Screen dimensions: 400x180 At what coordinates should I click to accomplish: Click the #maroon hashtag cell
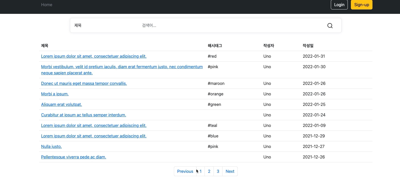[216, 83]
